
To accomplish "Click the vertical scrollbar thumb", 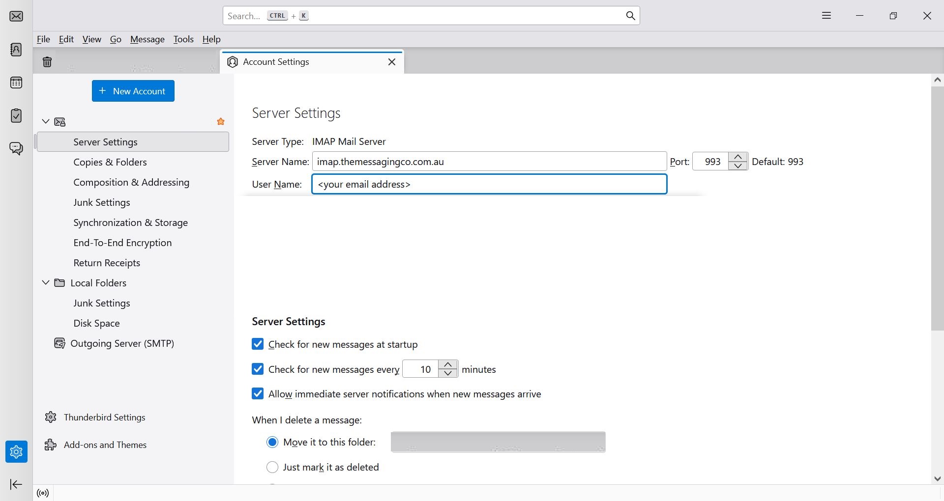I will (937, 209).
